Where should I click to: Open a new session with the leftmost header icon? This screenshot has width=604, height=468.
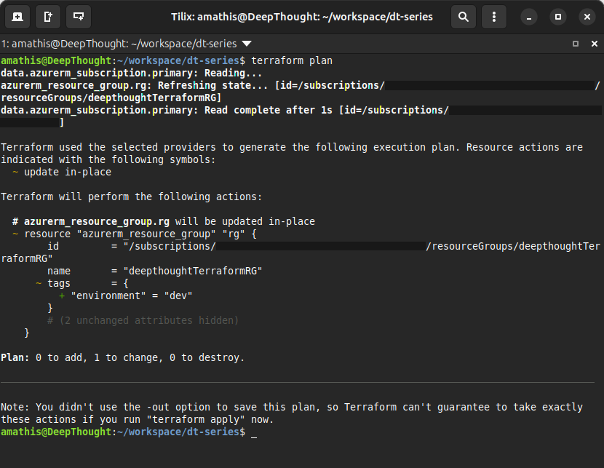pos(17,17)
